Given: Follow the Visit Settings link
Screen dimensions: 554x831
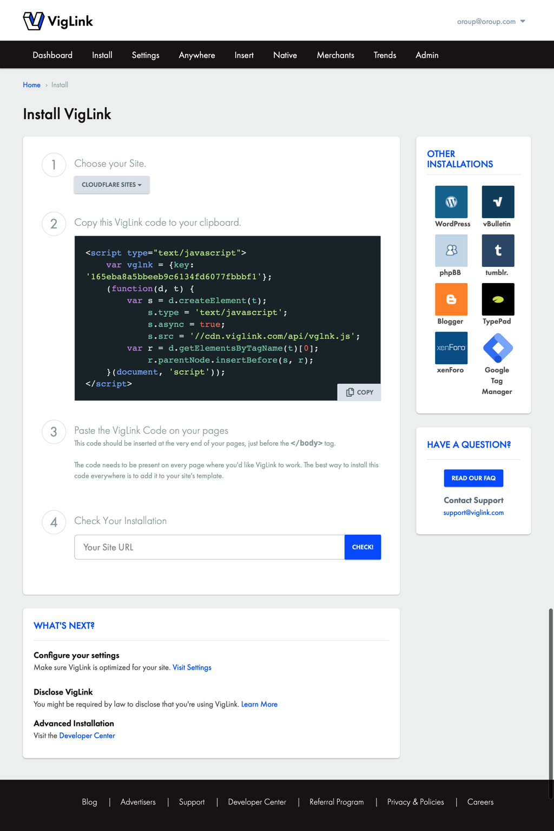Looking at the screenshot, I should coord(192,668).
